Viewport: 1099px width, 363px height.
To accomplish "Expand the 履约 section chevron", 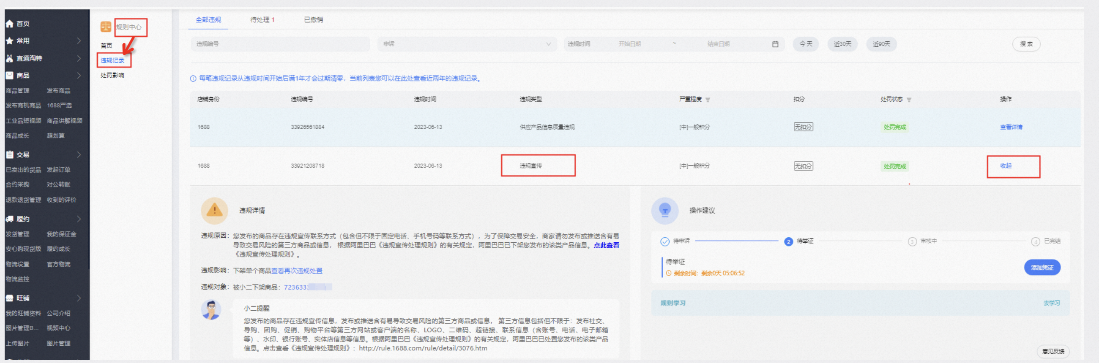I will click(79, 219).
